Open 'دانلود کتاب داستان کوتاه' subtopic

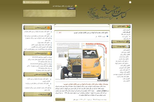pyautogui.click(x=121, y=63)
